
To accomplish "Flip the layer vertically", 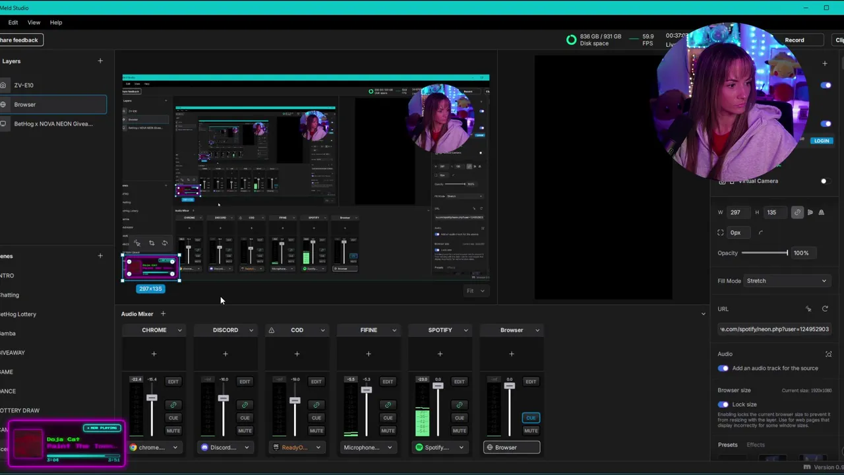I will pos(821,212).
